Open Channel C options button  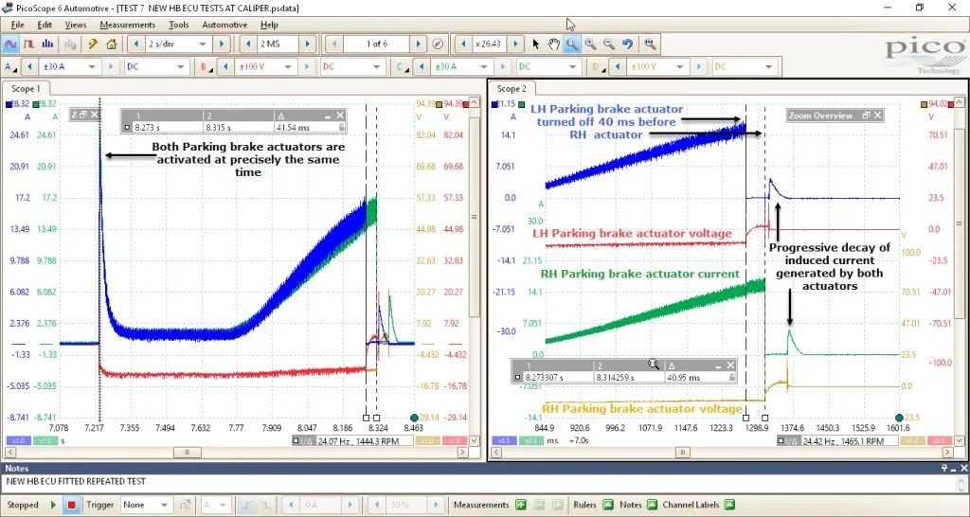[x=402, y=66]
